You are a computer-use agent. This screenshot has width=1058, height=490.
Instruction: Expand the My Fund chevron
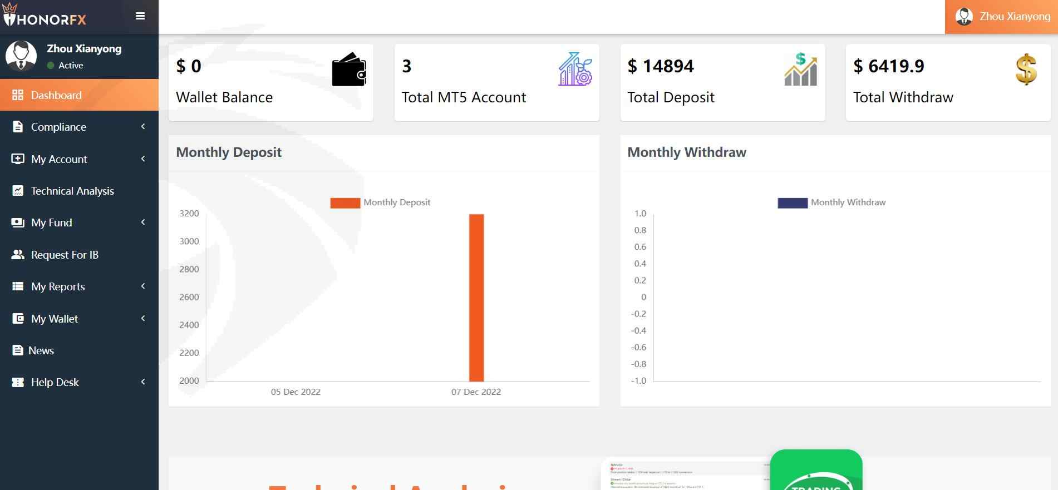[143, 222]
